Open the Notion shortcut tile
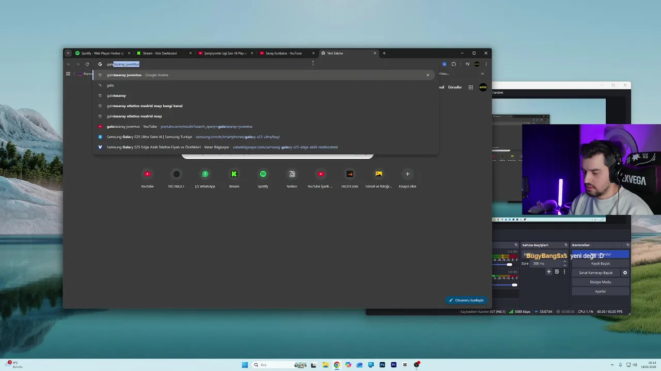This screenshot has width=661, height=371. (x=292, y=178)
